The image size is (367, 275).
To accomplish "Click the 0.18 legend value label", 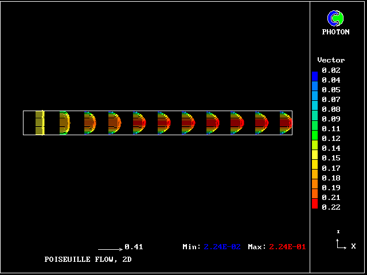I will pyautogui.click(x=331, y=178).
